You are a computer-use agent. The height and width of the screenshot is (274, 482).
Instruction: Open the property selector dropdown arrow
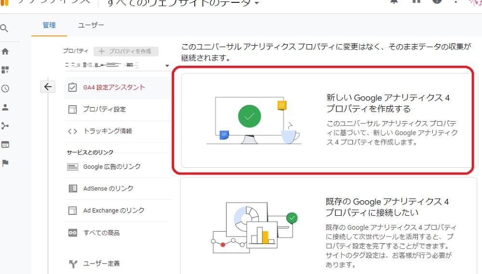pos(167,65)
